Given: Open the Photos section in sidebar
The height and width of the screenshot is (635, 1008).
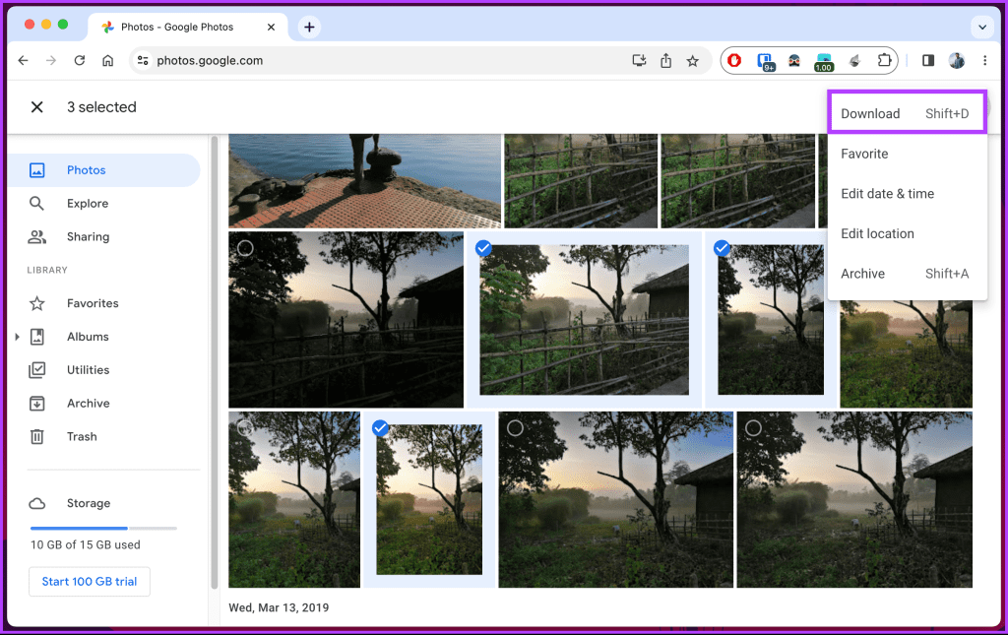Looking at the screenshot, I should 88,169.
